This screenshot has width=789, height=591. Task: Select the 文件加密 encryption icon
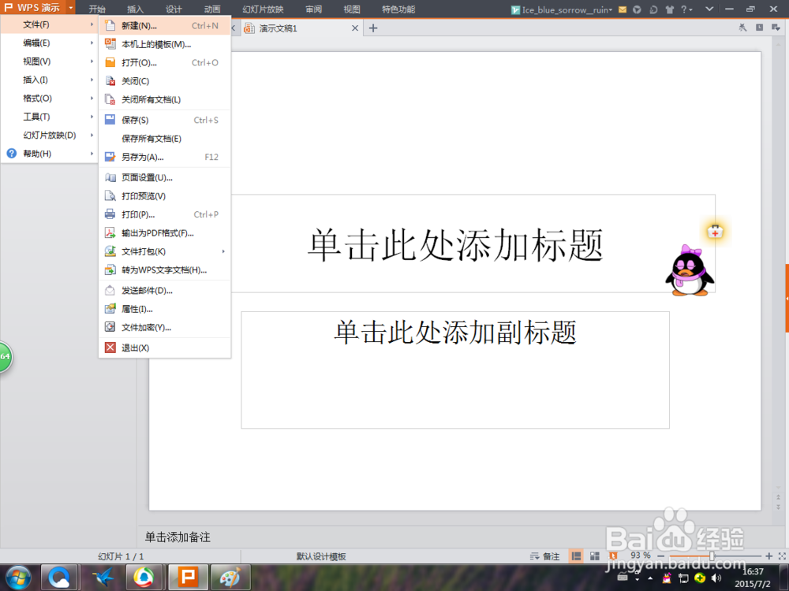coord(110,327)
